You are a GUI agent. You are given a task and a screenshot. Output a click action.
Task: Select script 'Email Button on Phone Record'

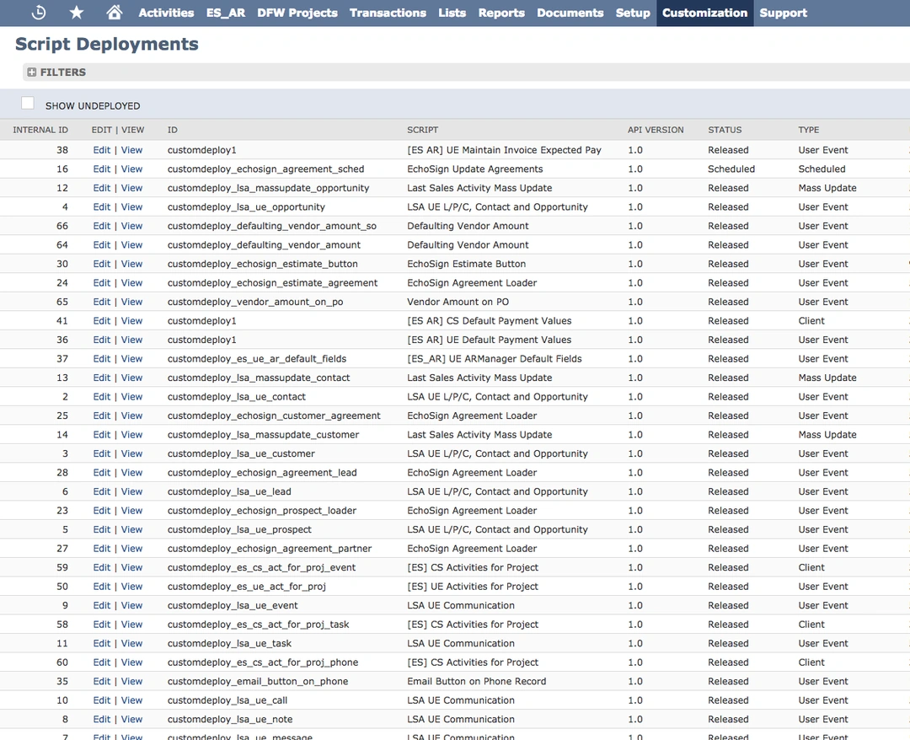tap(476, 681)
